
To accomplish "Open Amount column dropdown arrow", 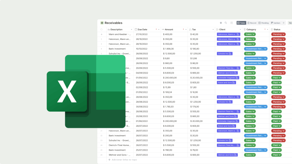I will coord(186,30).
